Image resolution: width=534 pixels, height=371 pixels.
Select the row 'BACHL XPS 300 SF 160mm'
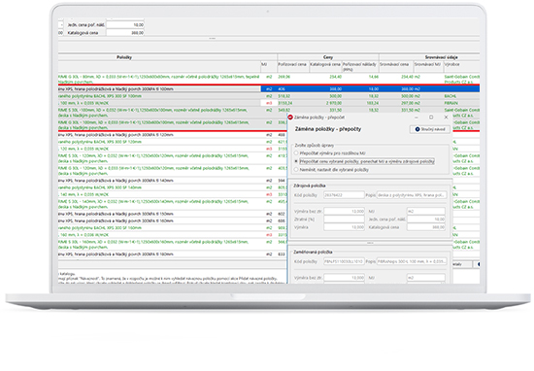click(x=172, y=228)
